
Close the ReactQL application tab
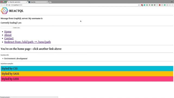click(26, 2)
